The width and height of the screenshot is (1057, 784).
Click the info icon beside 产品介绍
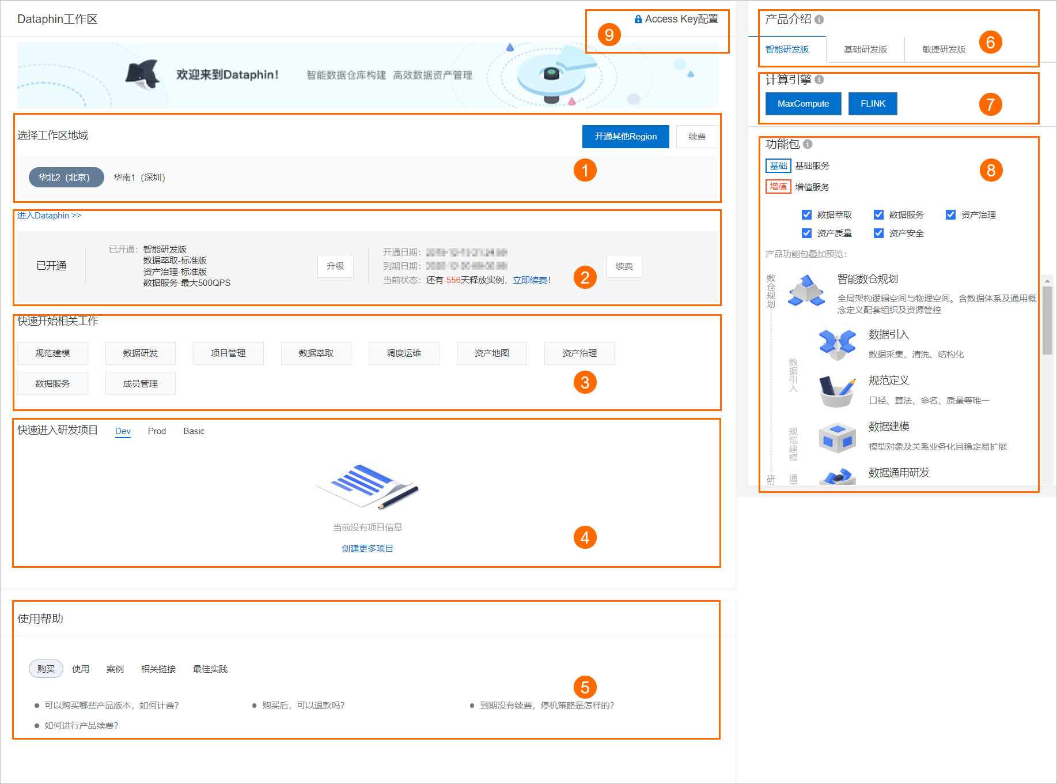click(x=819, y=20)
